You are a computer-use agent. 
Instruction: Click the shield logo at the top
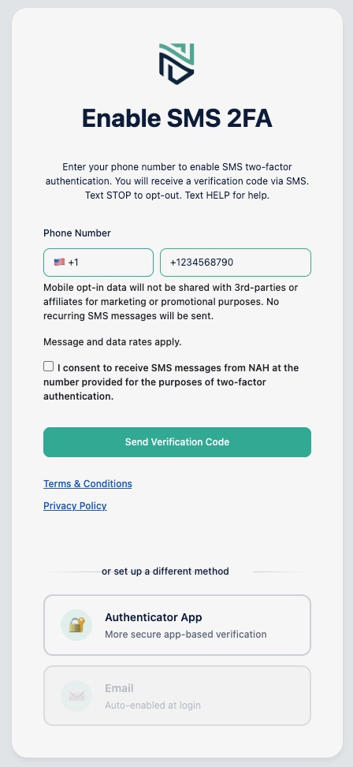pyautogui.click(x=176, y=64)
